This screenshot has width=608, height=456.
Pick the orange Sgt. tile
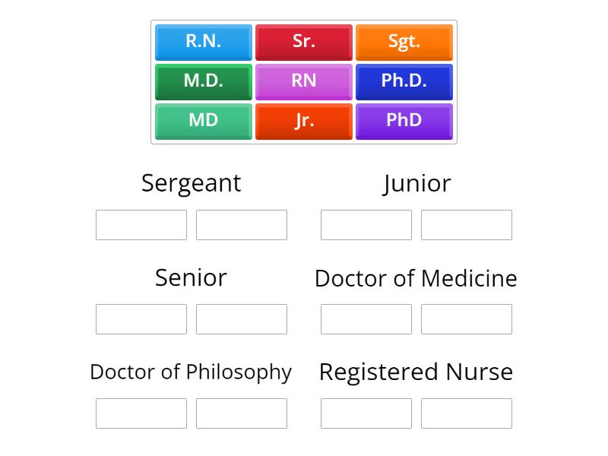click(x=404, y=42)
